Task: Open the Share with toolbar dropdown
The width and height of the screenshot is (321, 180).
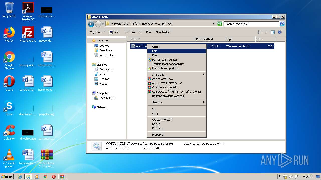Action: coord(133,32)
